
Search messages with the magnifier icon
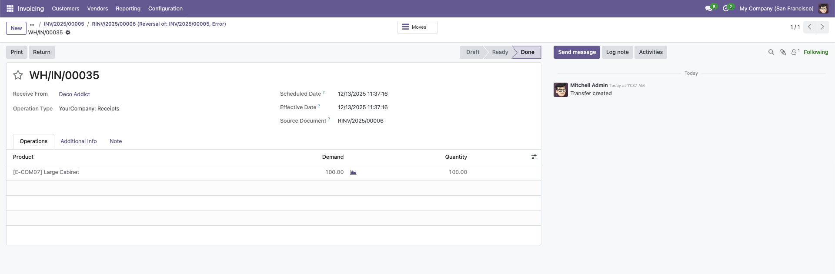click(x=771, y=52)
